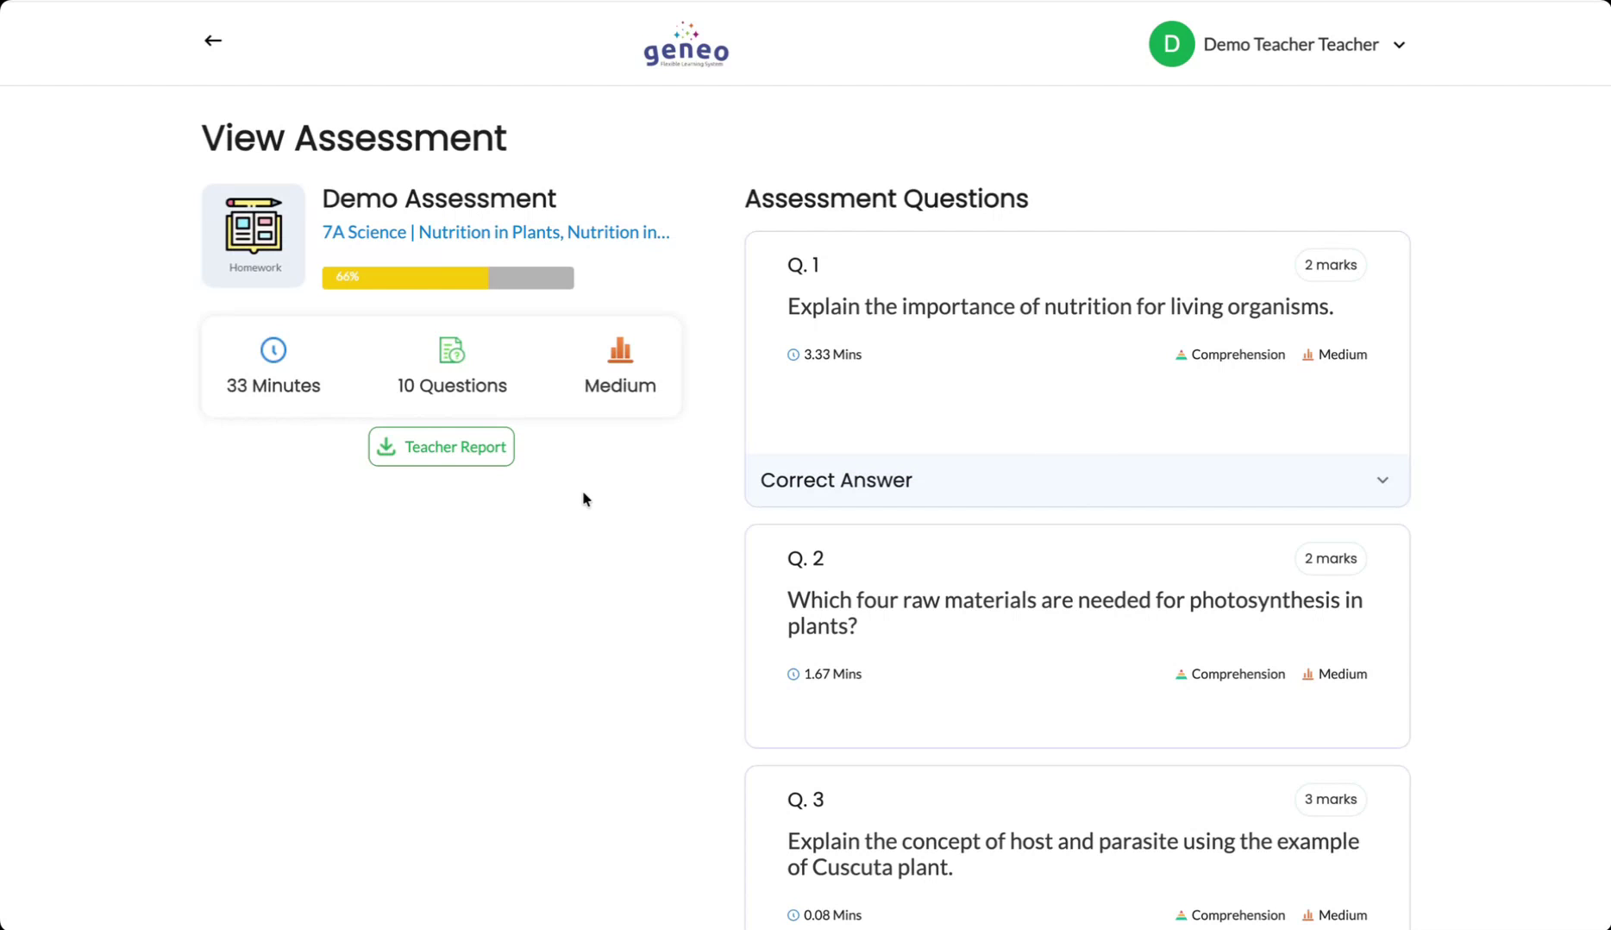Click the blue clock icon above 33 Minutes
Image resolution: width=1611 pixels, height=930 pixels.
point(273,350)
